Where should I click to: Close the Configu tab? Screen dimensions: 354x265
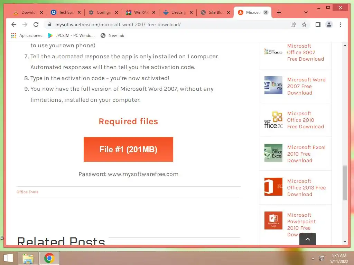coord(117,12)
